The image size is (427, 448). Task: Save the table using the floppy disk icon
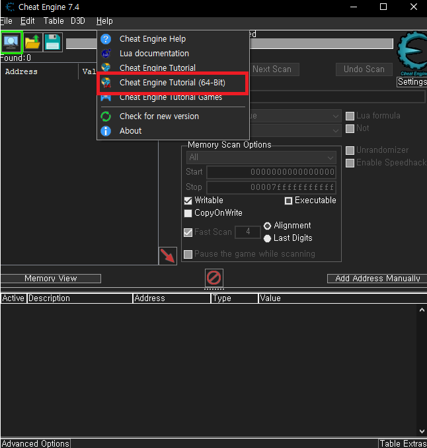pos(53,42)
